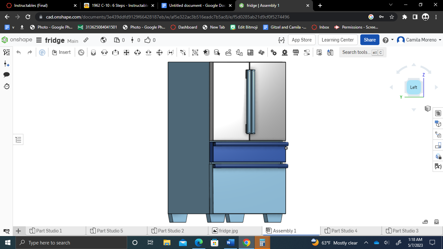Click the Undo arrow
Image resolution: width=443 pixels, height=249 pixels.
18,52
